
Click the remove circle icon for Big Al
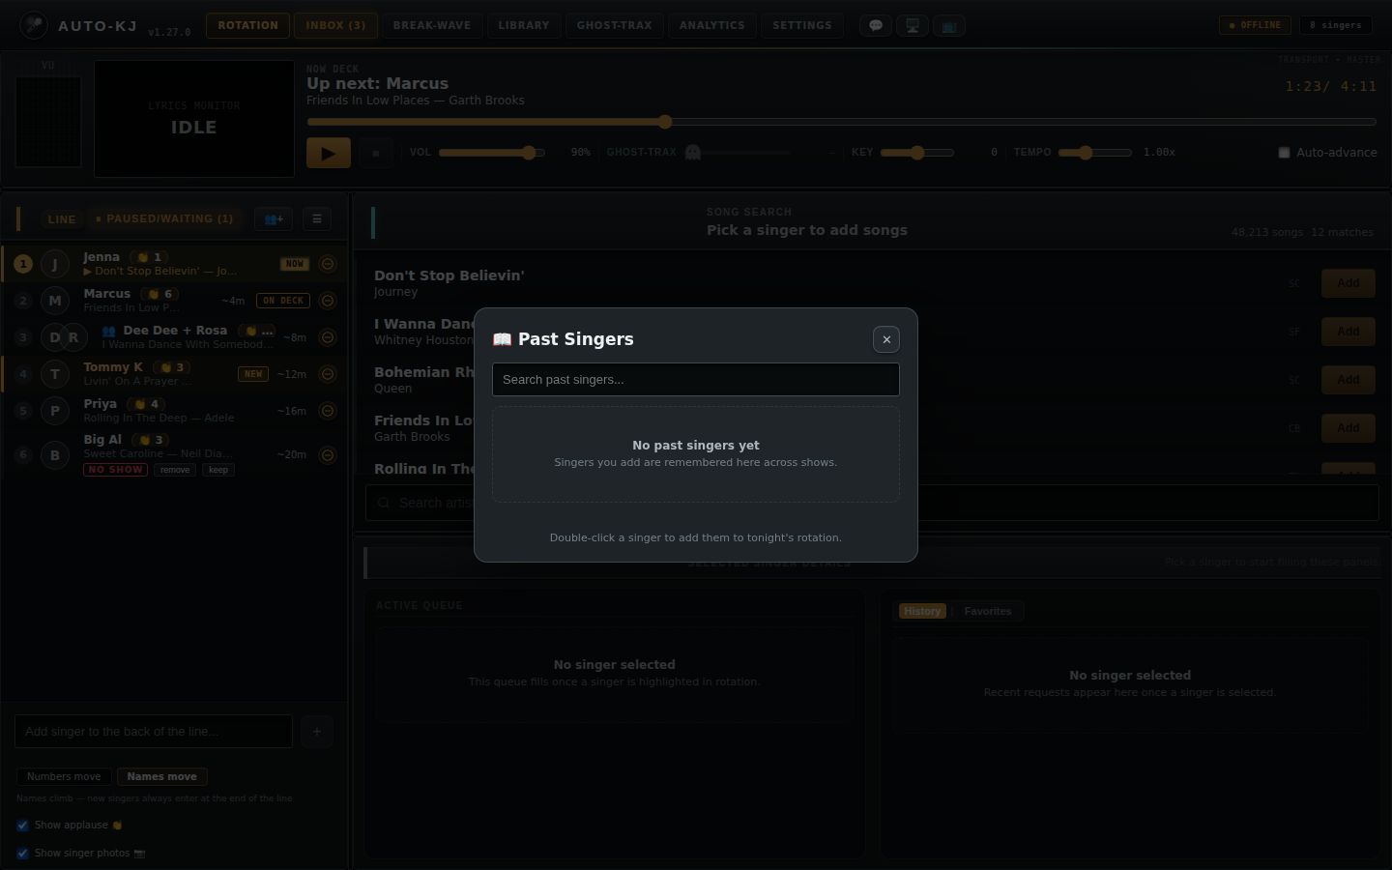[x=328, y=455]
